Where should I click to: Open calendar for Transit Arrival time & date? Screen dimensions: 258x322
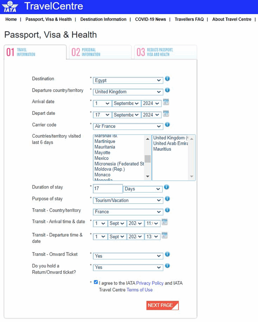(x=165, y=222)
